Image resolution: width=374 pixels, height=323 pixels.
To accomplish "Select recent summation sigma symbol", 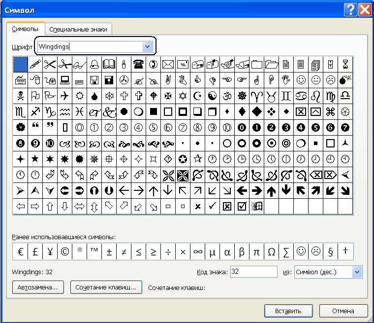I will coord(286,251).
